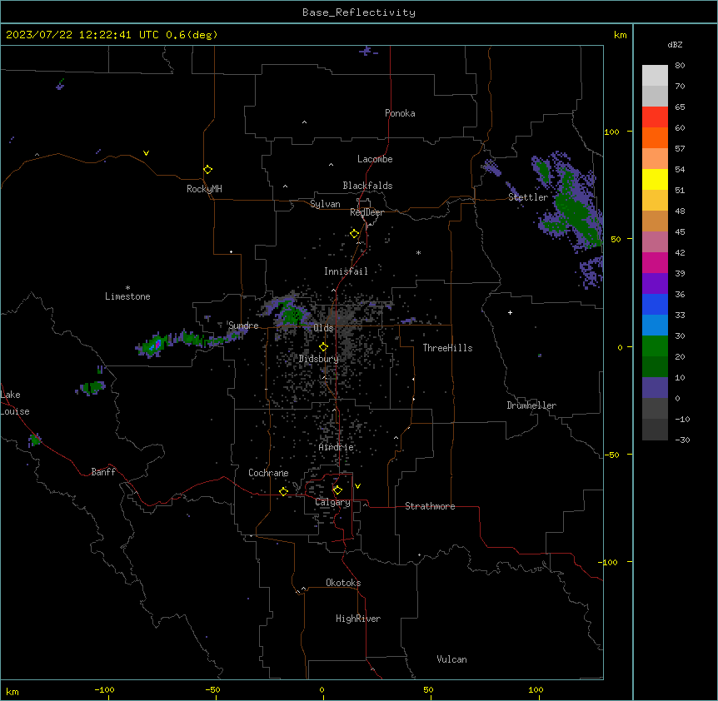718x701 pixels.
Task: Click the Sylvan label
Action: [x=325, y=204]
